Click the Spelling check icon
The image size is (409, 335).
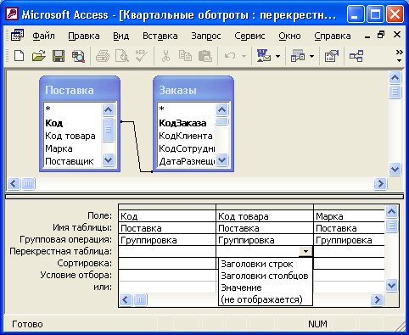pyautogui.click(x=142, y=56)
